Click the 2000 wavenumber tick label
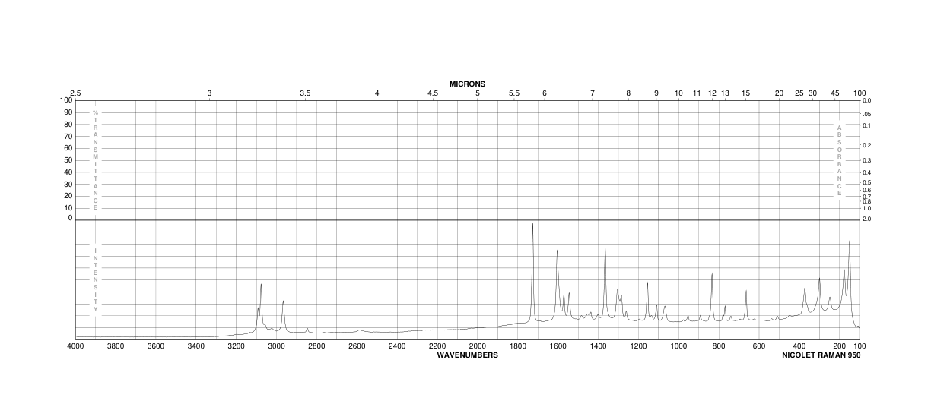 click(x=478, y=346)
